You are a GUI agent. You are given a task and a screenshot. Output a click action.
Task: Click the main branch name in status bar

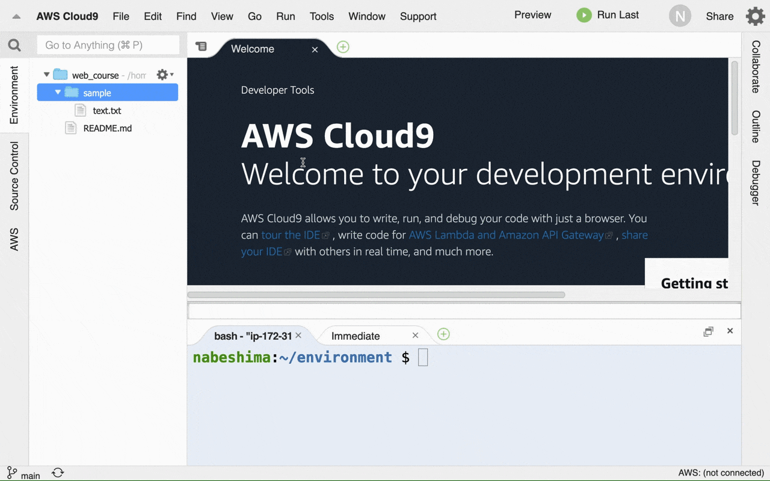pos(31,476)
